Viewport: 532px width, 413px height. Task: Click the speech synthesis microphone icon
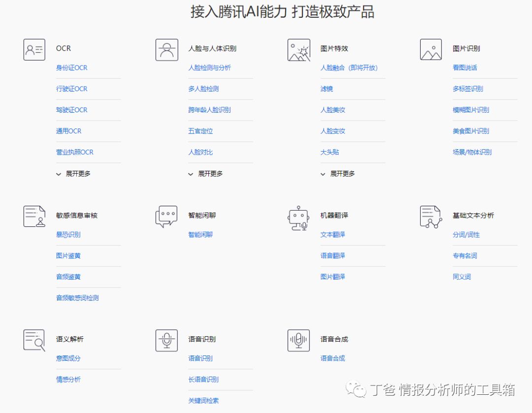click(299, 340)
